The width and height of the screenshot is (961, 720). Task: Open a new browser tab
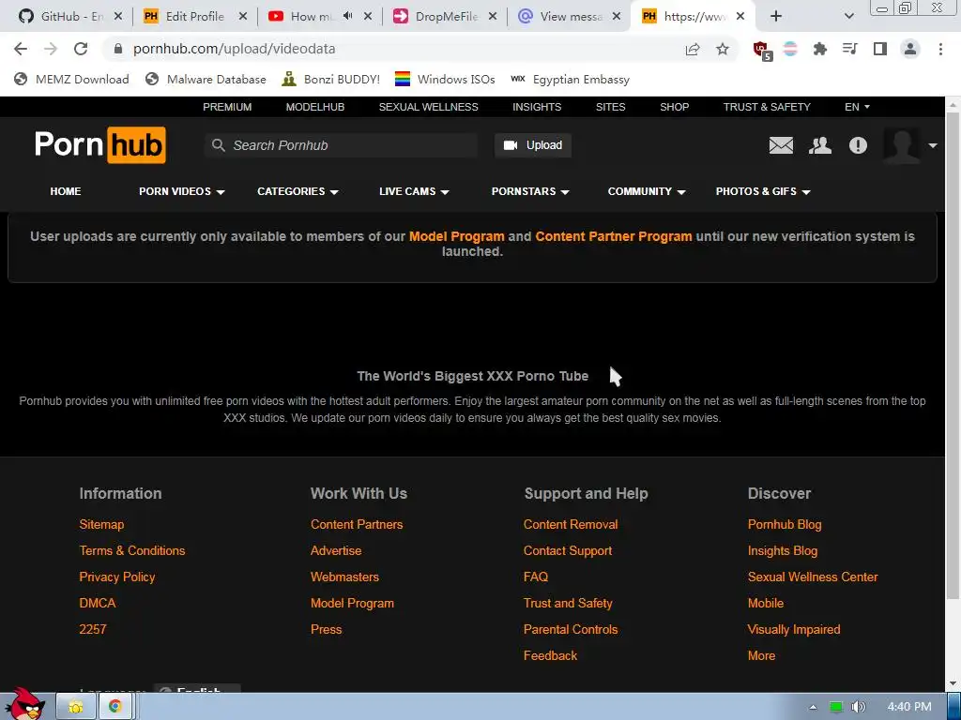click(x=776, y=16)
